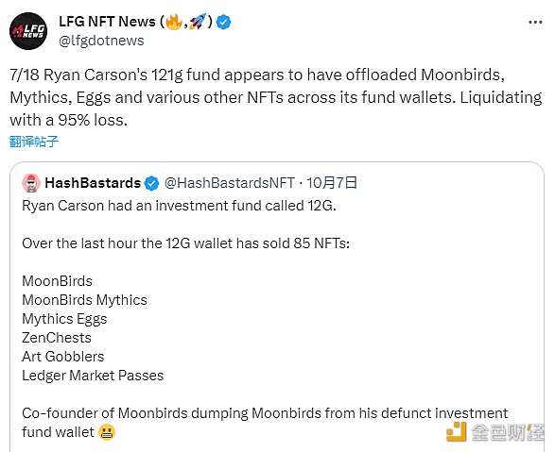Click LFG NFT News blue verified badge

[224, 23]
